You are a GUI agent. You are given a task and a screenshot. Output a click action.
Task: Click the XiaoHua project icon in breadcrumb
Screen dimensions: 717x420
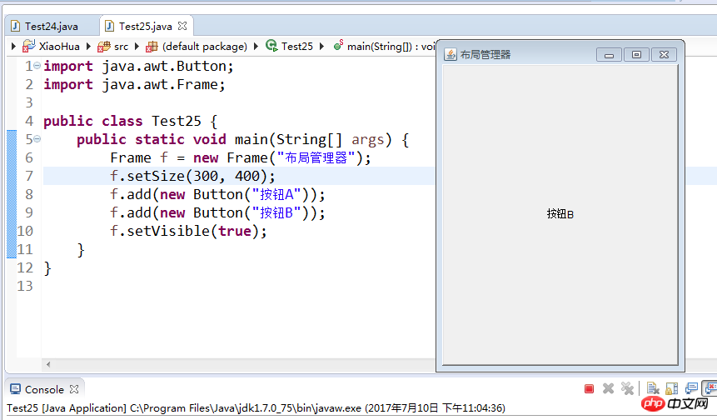[29, 46]
